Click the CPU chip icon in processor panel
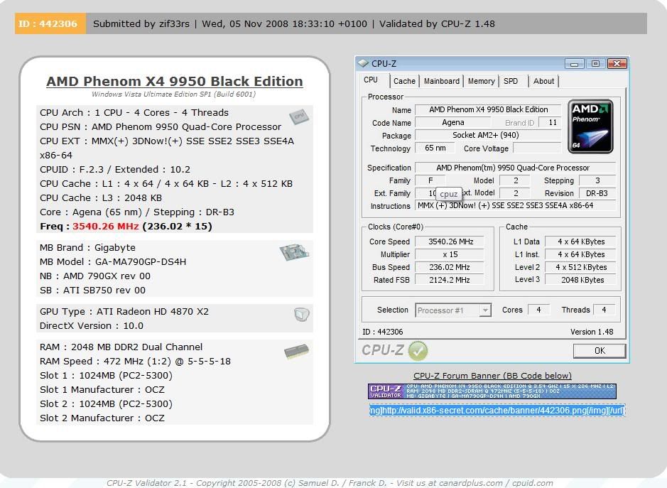This screenshot has height=488, width=667. click(299, 116)
